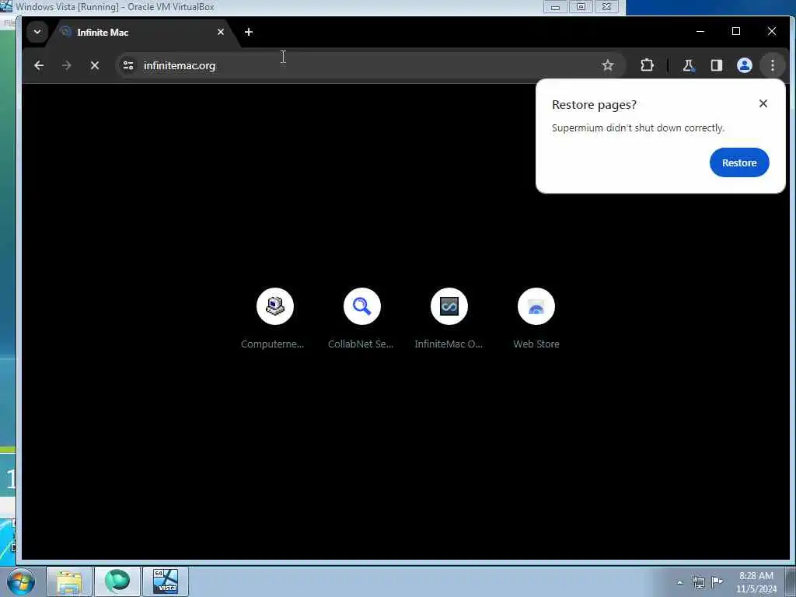Image resolution: width=796 pixels, height=597 pixels.
Task: Open Windows Explorer from the taskbar
Action: click(x=69, y=581)
